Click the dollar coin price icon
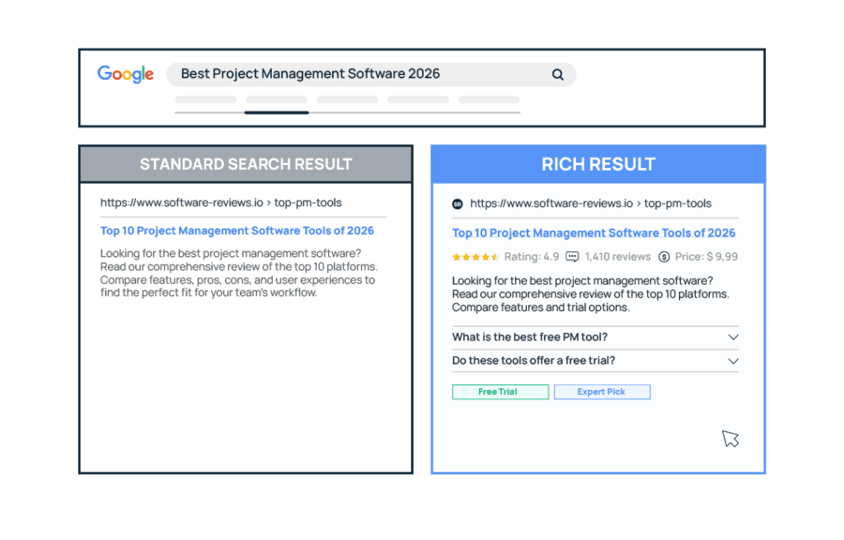The height and width of the screenshot is (540, 844). [x=664, y=257]
